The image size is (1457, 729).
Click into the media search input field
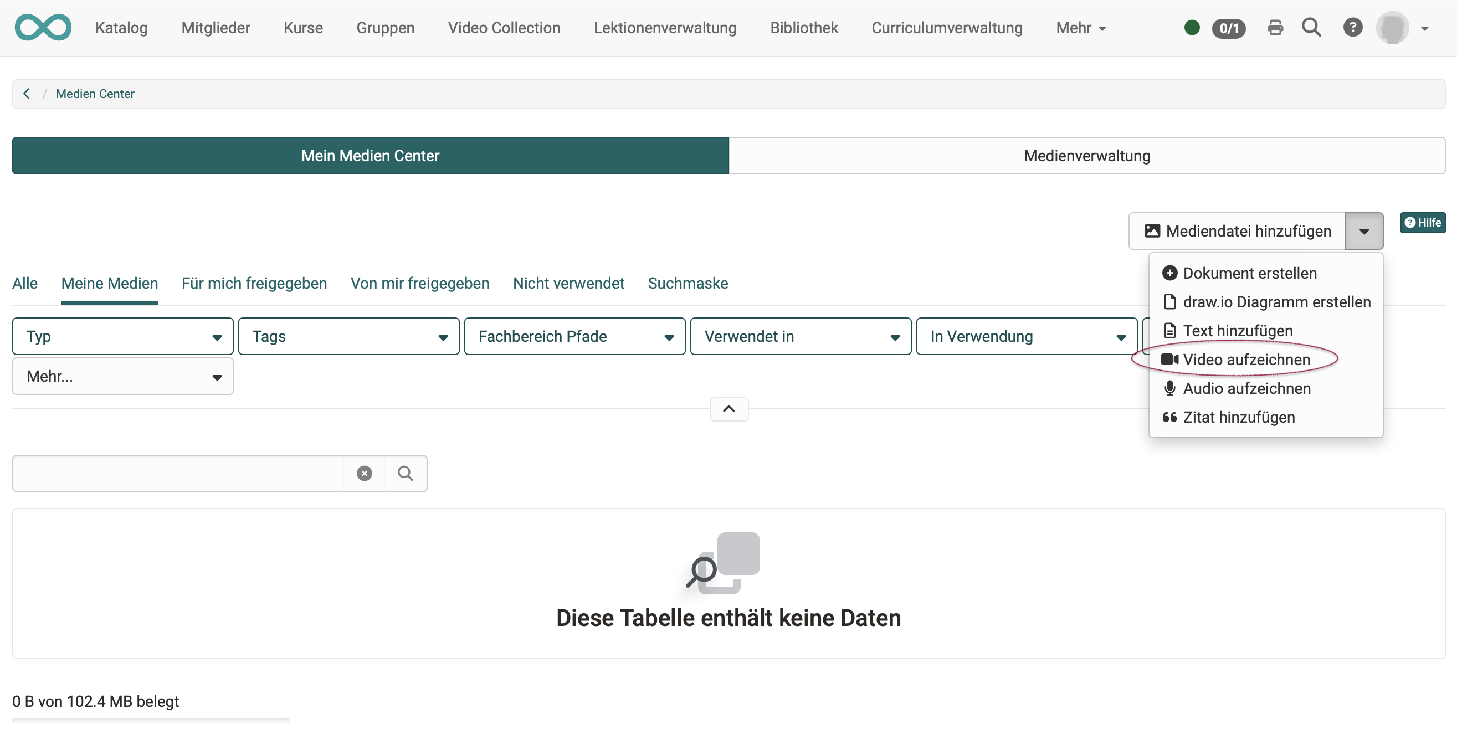(178, 474)
